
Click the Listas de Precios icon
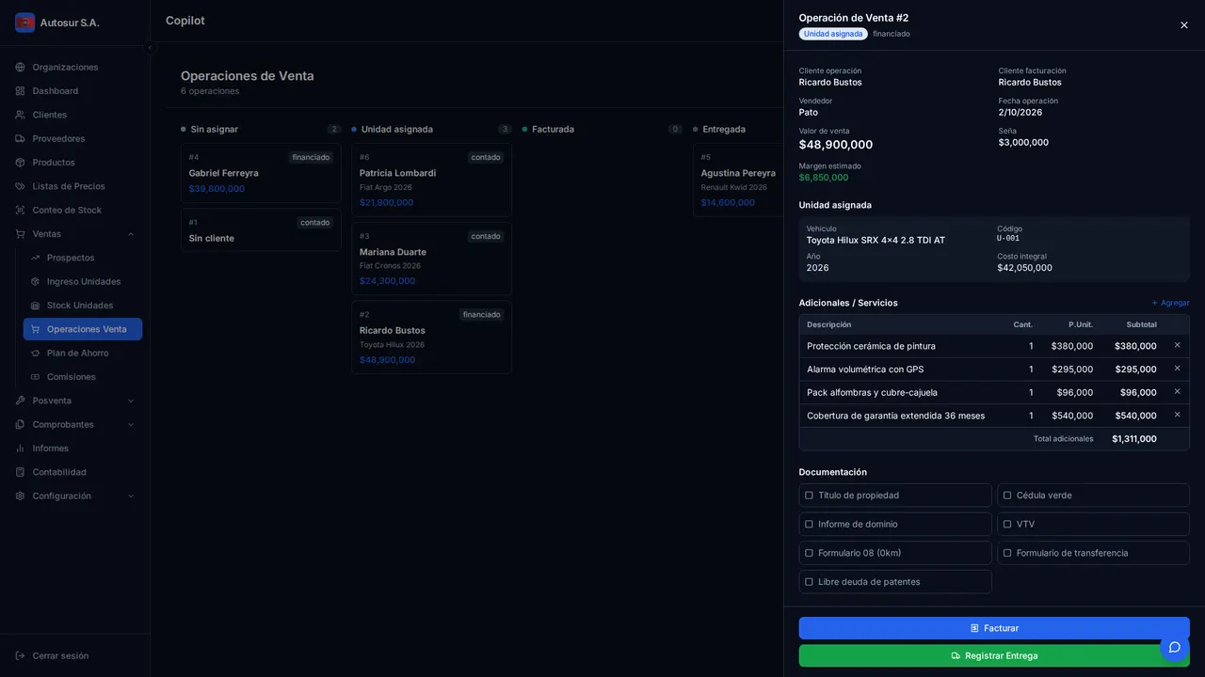20,186
